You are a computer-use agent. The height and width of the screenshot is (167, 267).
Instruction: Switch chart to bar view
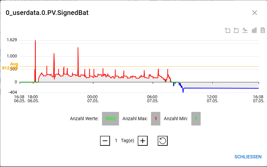pos(254,31)
